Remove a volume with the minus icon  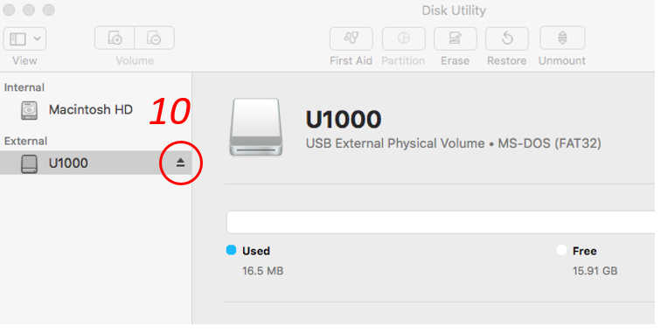[154, 38]
